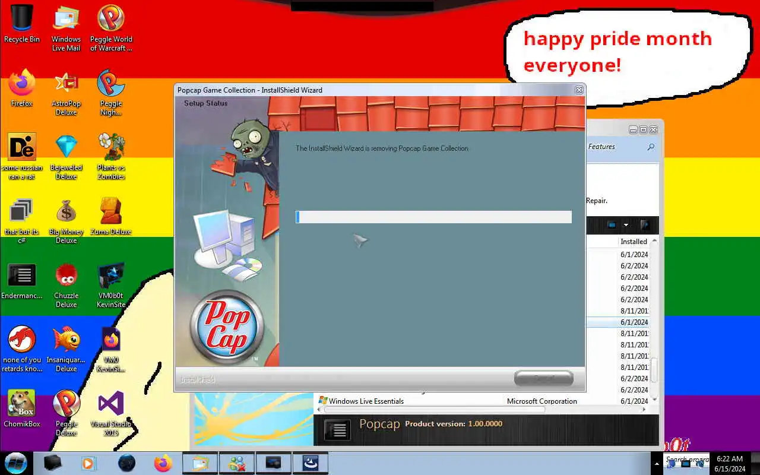
Task: Switch to the monitor icon taskbar button
Action: (x=274, y=463)
